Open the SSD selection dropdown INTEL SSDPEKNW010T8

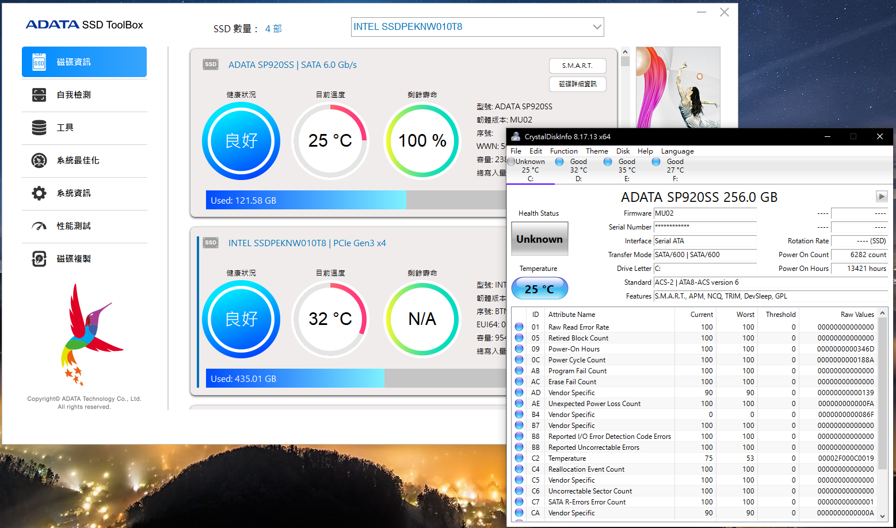pos(478,27)
